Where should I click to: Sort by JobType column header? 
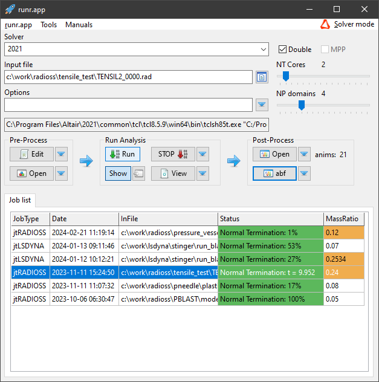click(30, 219)
